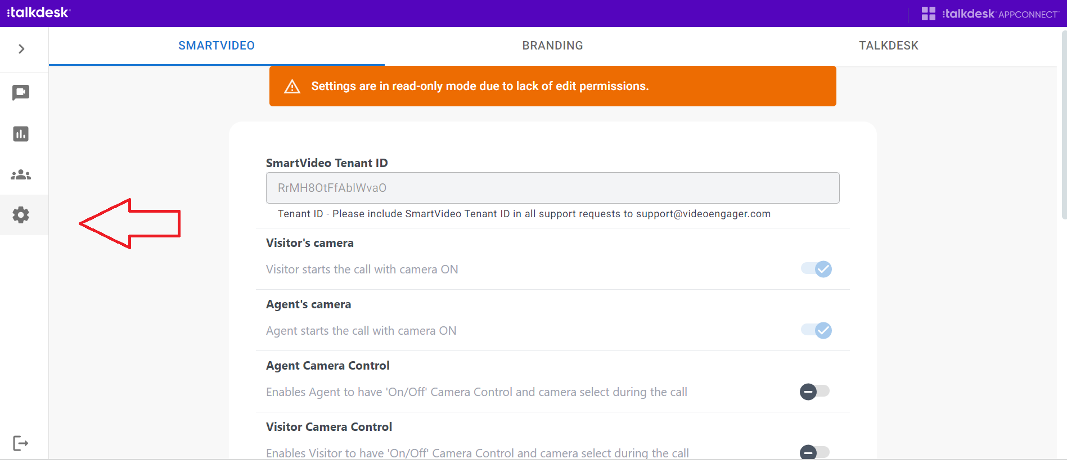
Task: Click the Visitor Camera Control heading
Action: (x=329, y=427)
